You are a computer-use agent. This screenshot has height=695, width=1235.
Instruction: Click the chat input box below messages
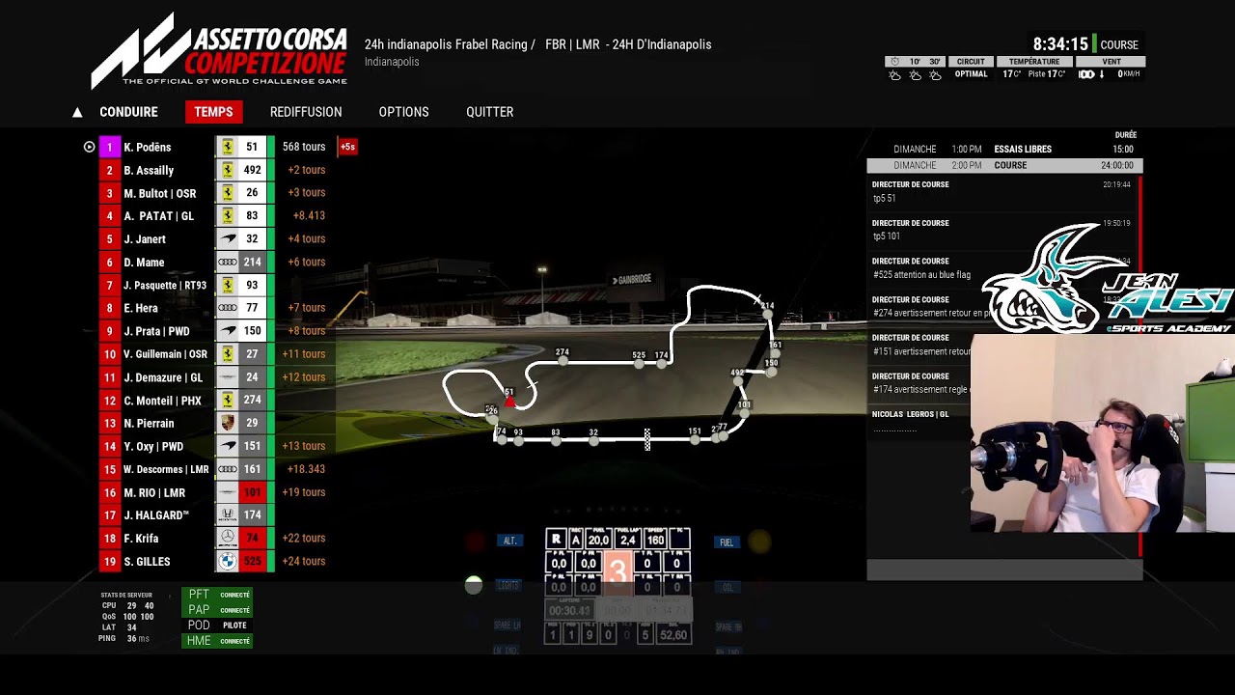click(x=1004, y=570)
